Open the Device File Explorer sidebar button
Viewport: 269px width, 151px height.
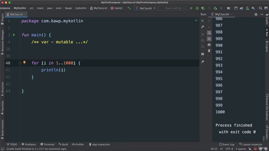267,107
